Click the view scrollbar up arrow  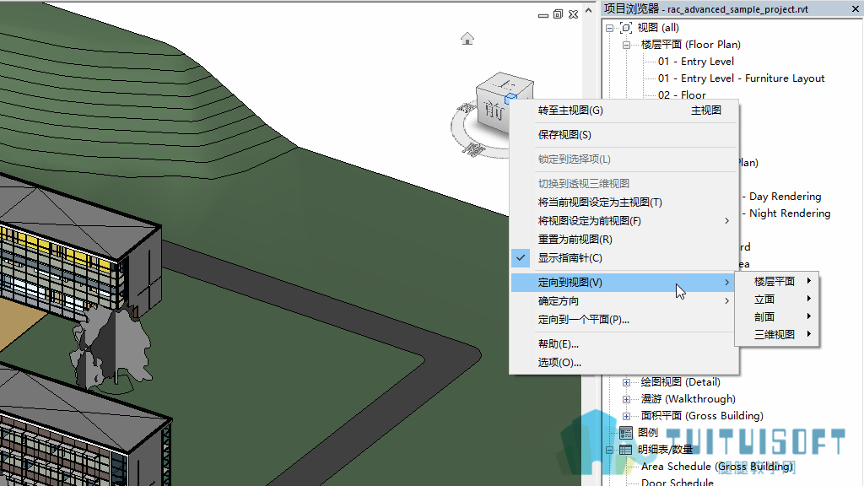588,10
